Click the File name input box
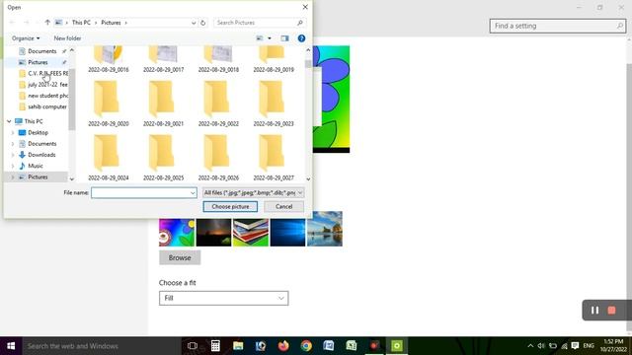The width and height of the screenshot is (632, 355). (x=144, y=193)
